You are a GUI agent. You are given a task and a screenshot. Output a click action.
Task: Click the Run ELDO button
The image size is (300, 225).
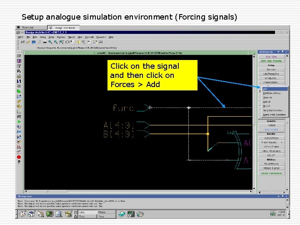click(271, 130)
